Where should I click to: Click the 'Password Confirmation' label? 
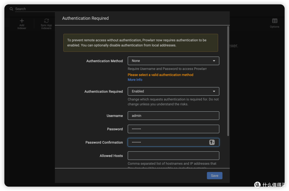coord(104,142)
